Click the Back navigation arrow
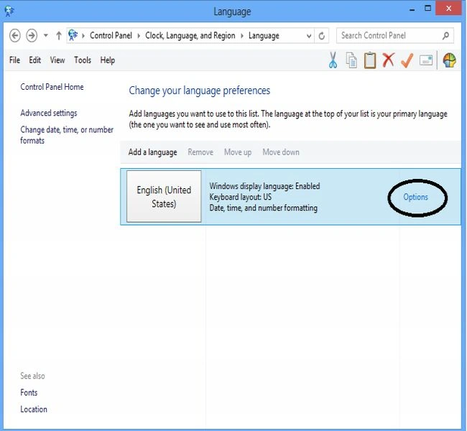 pos(15,36)
